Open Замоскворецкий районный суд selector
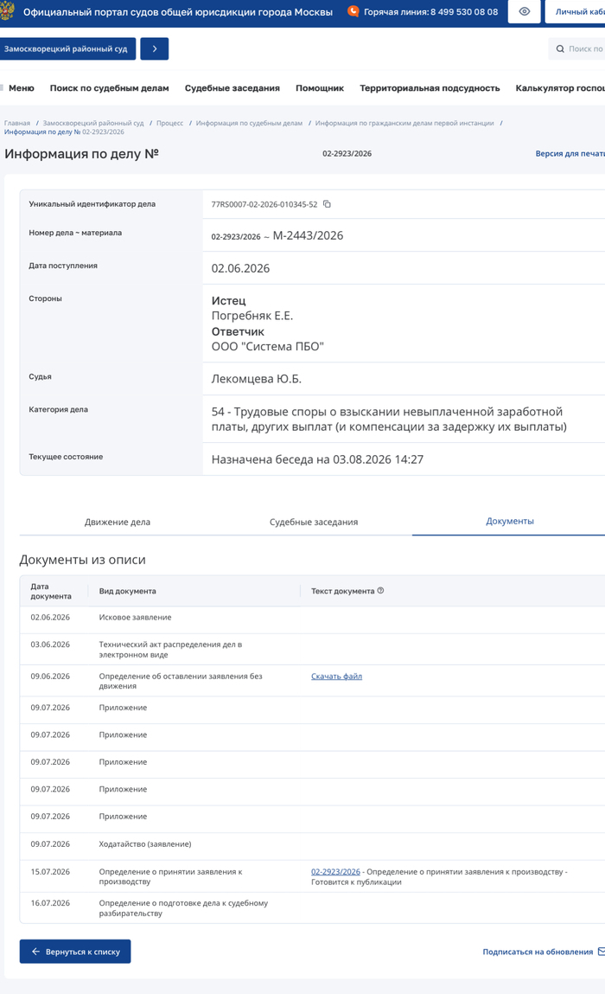 point(67,48)
